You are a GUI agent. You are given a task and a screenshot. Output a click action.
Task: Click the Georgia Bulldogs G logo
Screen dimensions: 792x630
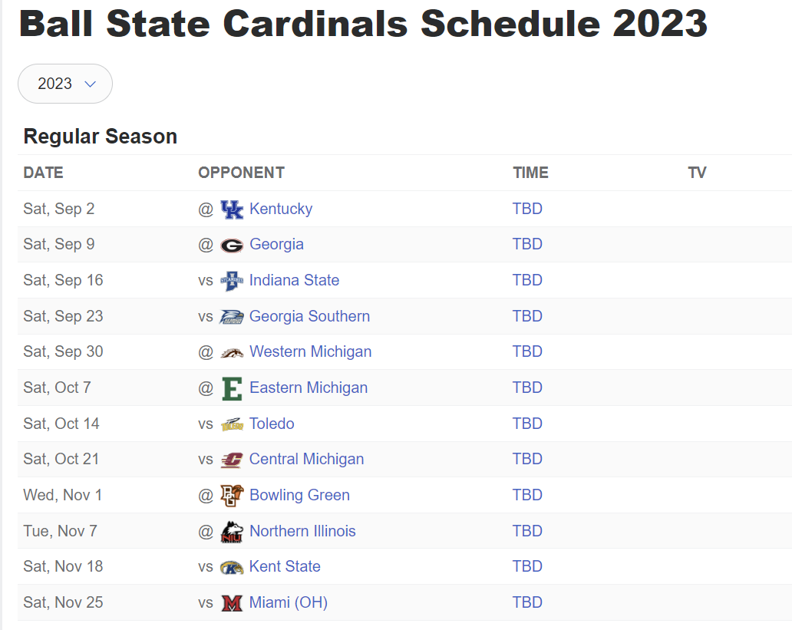[x=232, y=246]
